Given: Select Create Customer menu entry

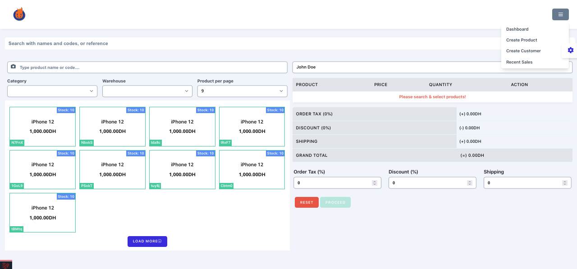Looking at the screenshot, I should [523, 51].
